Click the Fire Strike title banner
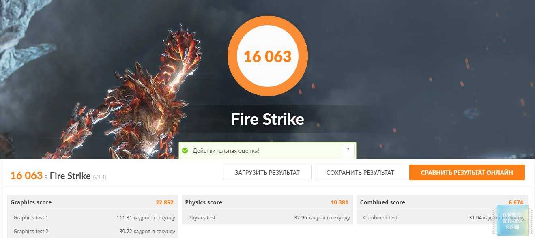 268,119
